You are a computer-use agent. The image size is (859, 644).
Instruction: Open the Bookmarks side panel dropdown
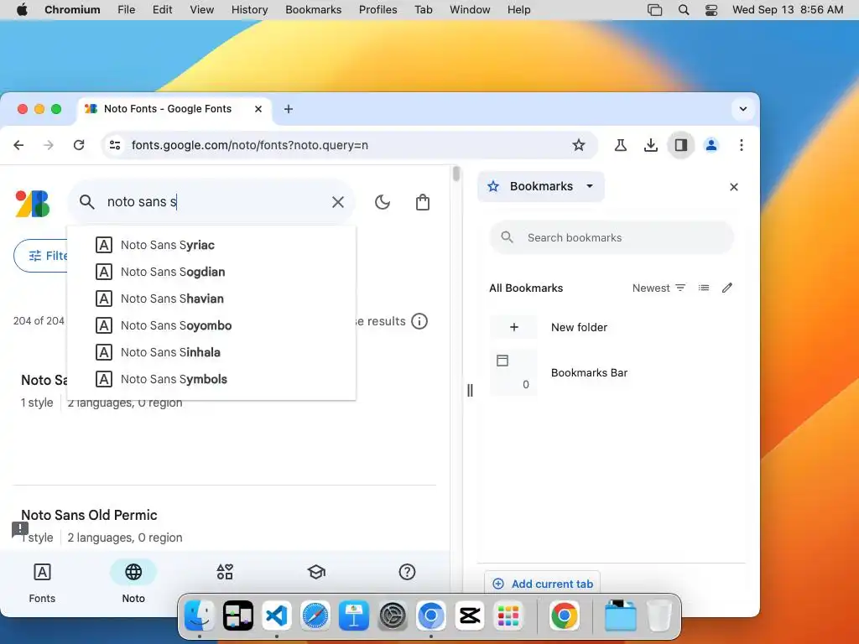click(541, 186)
